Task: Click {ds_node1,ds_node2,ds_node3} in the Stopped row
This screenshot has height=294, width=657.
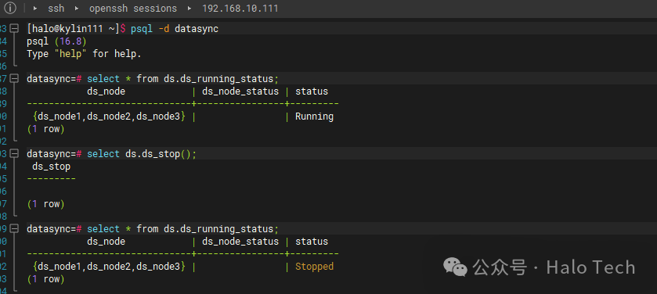Action: [109, 267]
